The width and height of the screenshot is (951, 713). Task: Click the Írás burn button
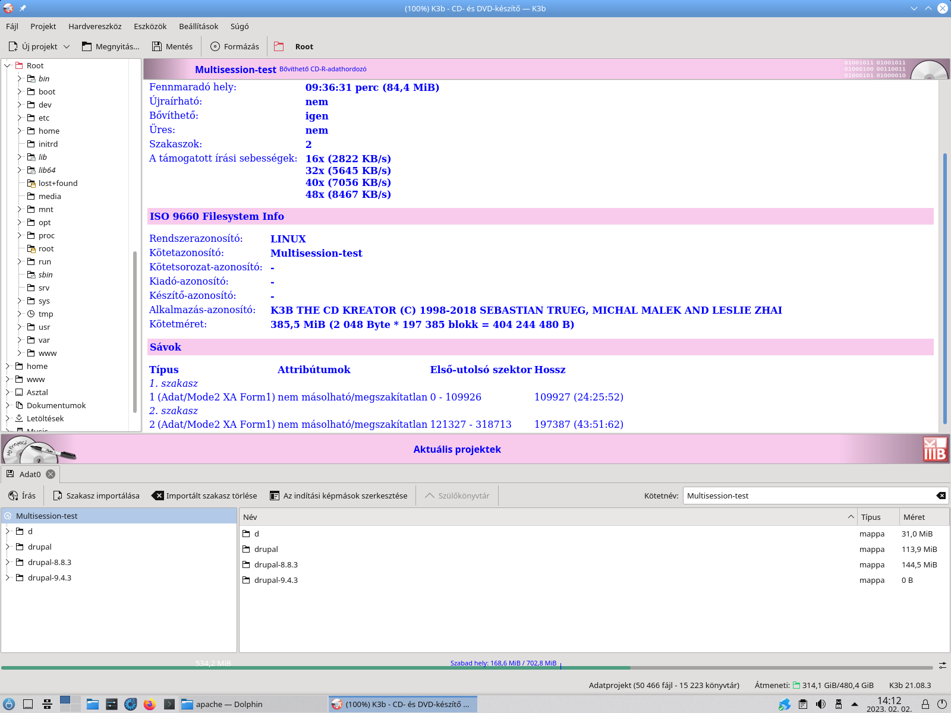click(22, 496)
